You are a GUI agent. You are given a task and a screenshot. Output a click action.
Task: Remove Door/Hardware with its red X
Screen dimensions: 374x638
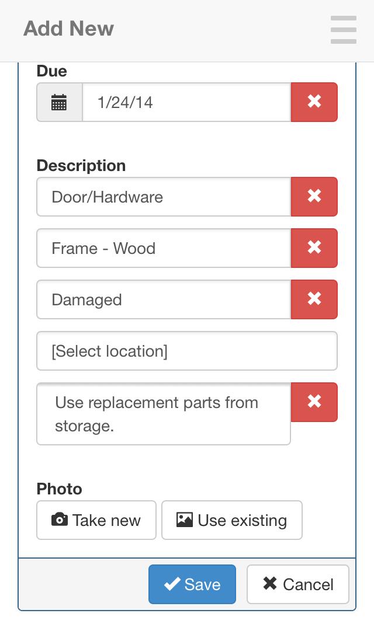click(x=314, y=197)
